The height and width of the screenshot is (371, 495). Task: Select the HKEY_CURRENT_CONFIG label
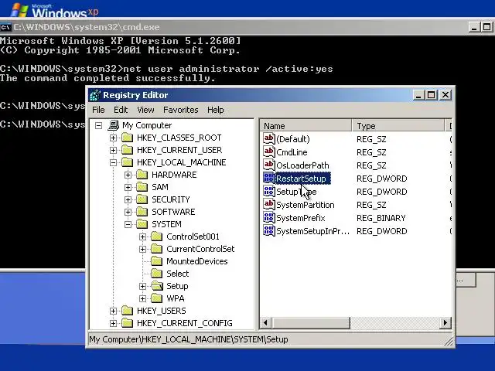pyautogui.click(x=185, y=323)
